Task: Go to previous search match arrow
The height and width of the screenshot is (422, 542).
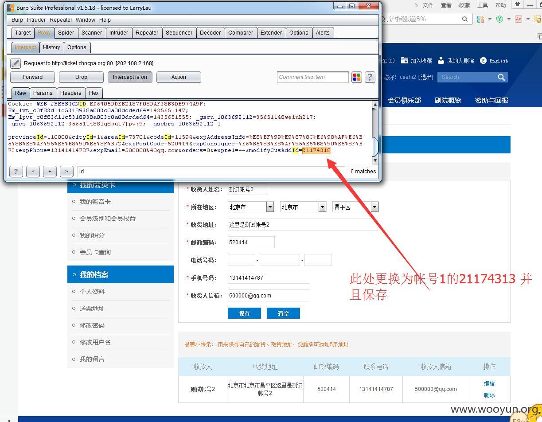Action: (33, 172)
